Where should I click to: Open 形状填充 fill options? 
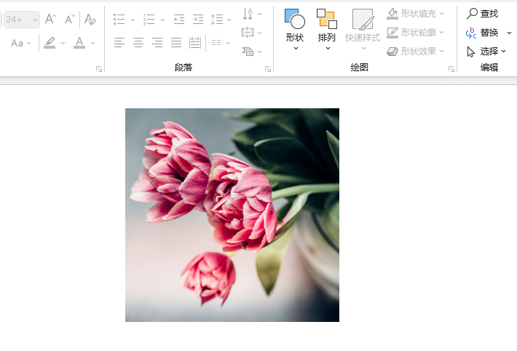pos(416,14)
